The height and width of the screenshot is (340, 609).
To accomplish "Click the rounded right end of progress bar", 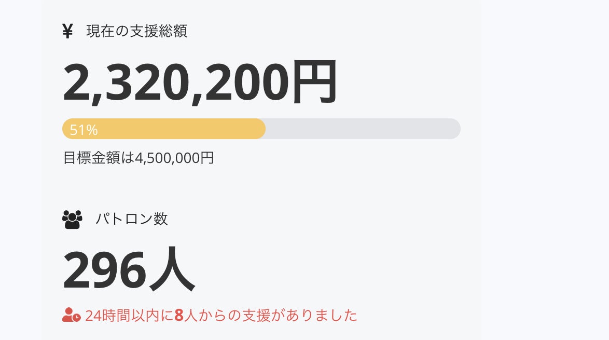I will (453, 129).
